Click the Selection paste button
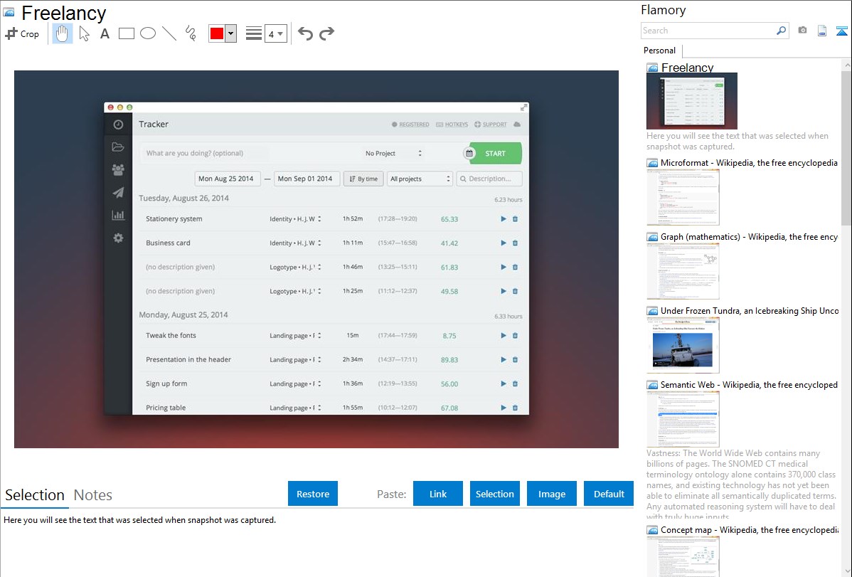Screen dimensions: 852x577 495,494
